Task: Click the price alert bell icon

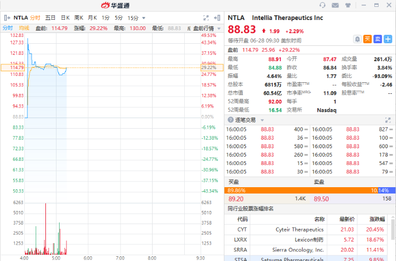Action: pos(357,38)
